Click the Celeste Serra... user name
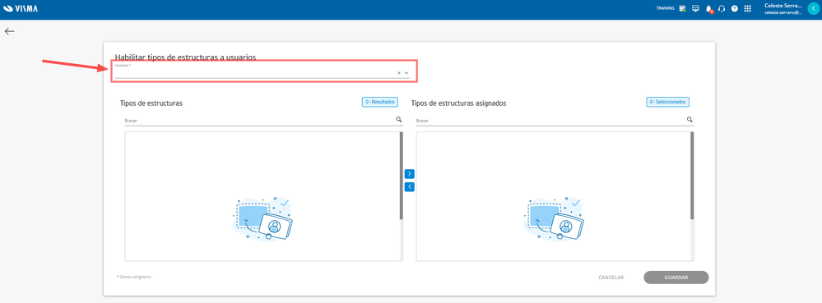Screen dimensions: 822x303 [x=783, y=5]
